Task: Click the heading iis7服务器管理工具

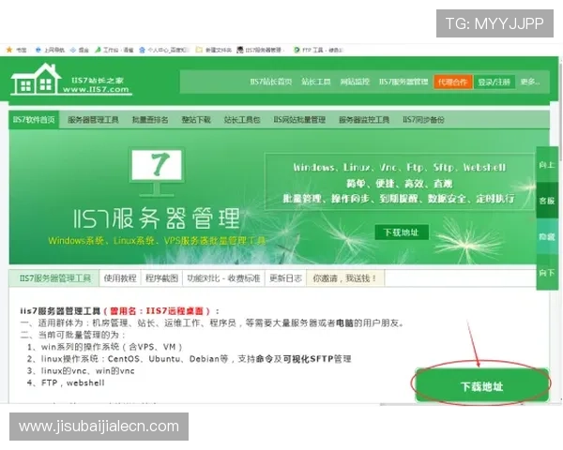Action: click(60, 310)
